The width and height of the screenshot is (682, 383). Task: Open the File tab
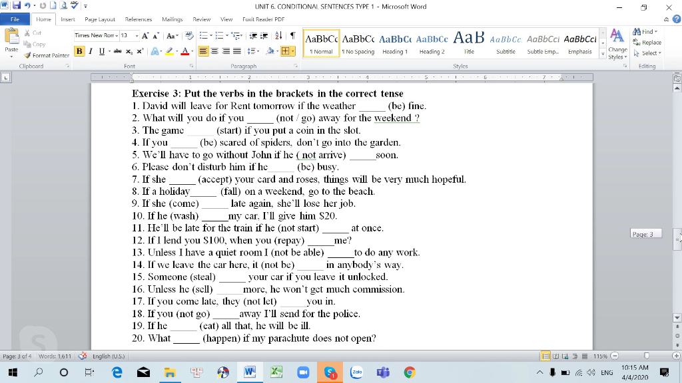coord(15,19)
